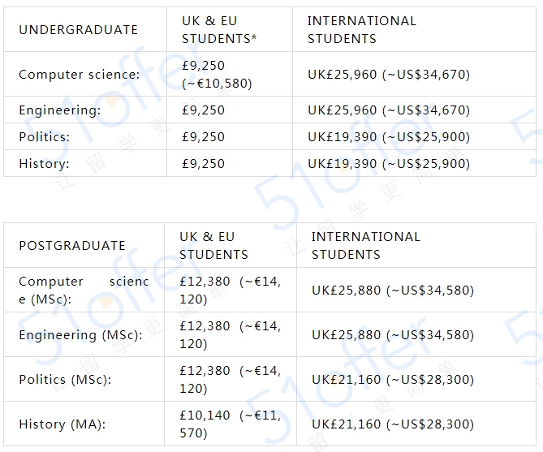
Task: Select the undergraduate History row label
Action: click(x=45, y=163)
